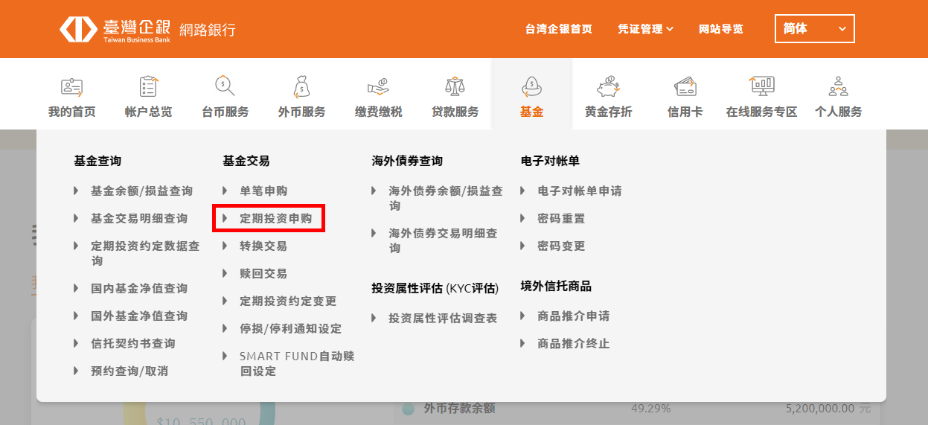928x425 pixels.
Task: Open the 信用卡 card icon
Action: click(685, 87)
